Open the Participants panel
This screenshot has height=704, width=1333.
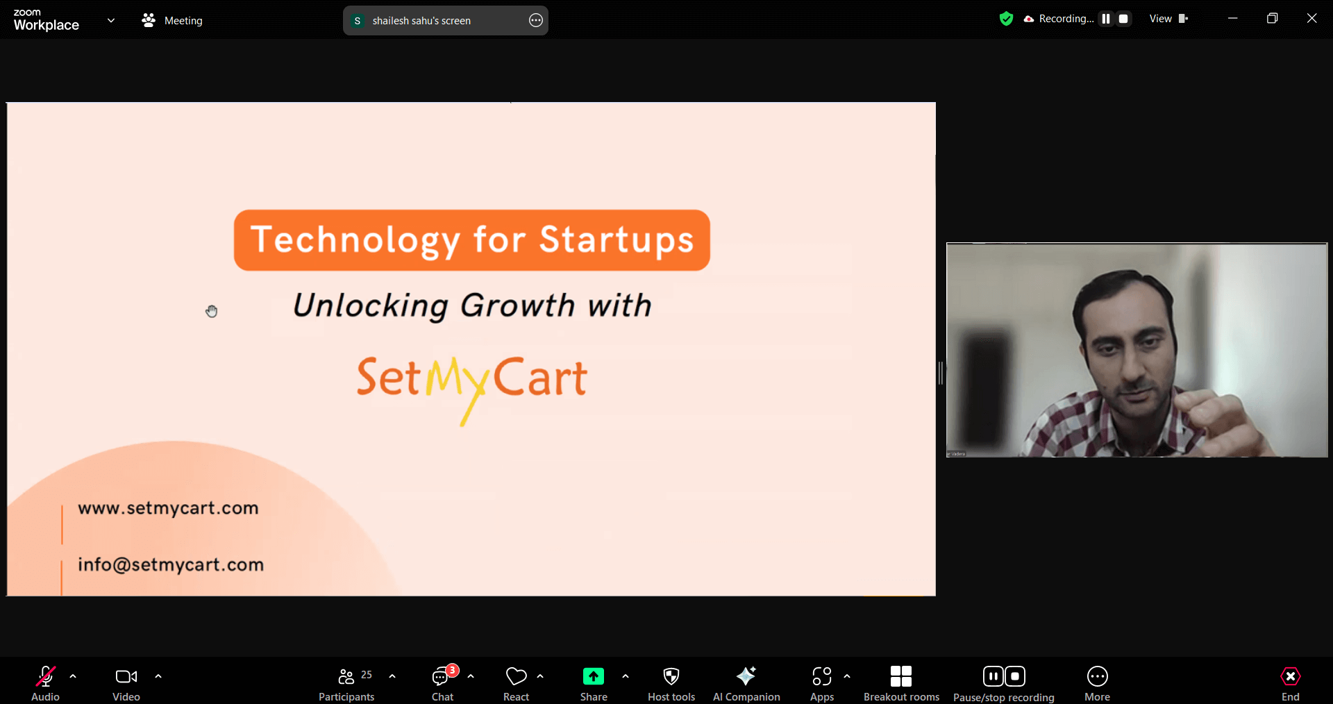click(x=346, y=683)
